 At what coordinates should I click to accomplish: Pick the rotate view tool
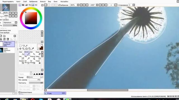pos(27,49)
